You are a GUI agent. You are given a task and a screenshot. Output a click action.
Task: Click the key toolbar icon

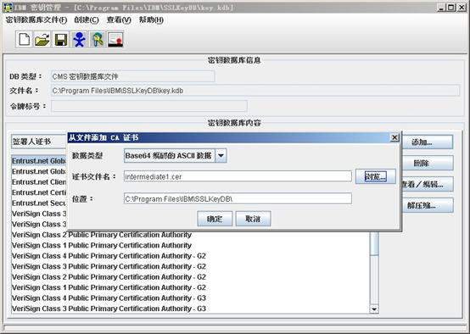98,40
